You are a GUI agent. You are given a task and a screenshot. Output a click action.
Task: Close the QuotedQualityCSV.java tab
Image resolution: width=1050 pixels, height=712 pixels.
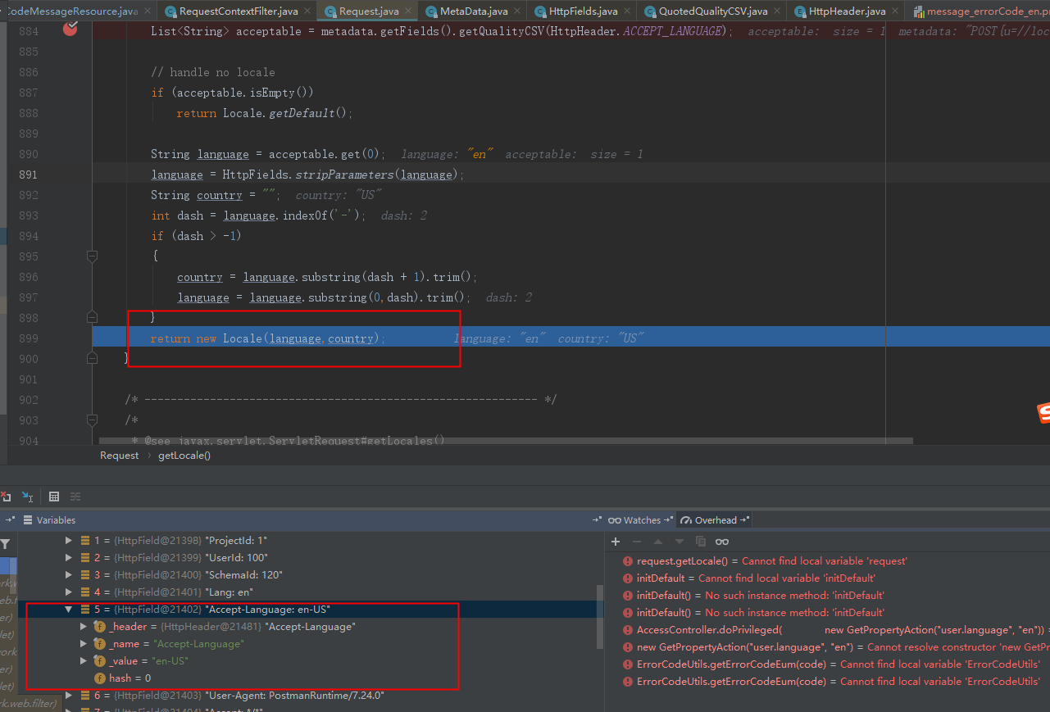(x=776, y=11)
